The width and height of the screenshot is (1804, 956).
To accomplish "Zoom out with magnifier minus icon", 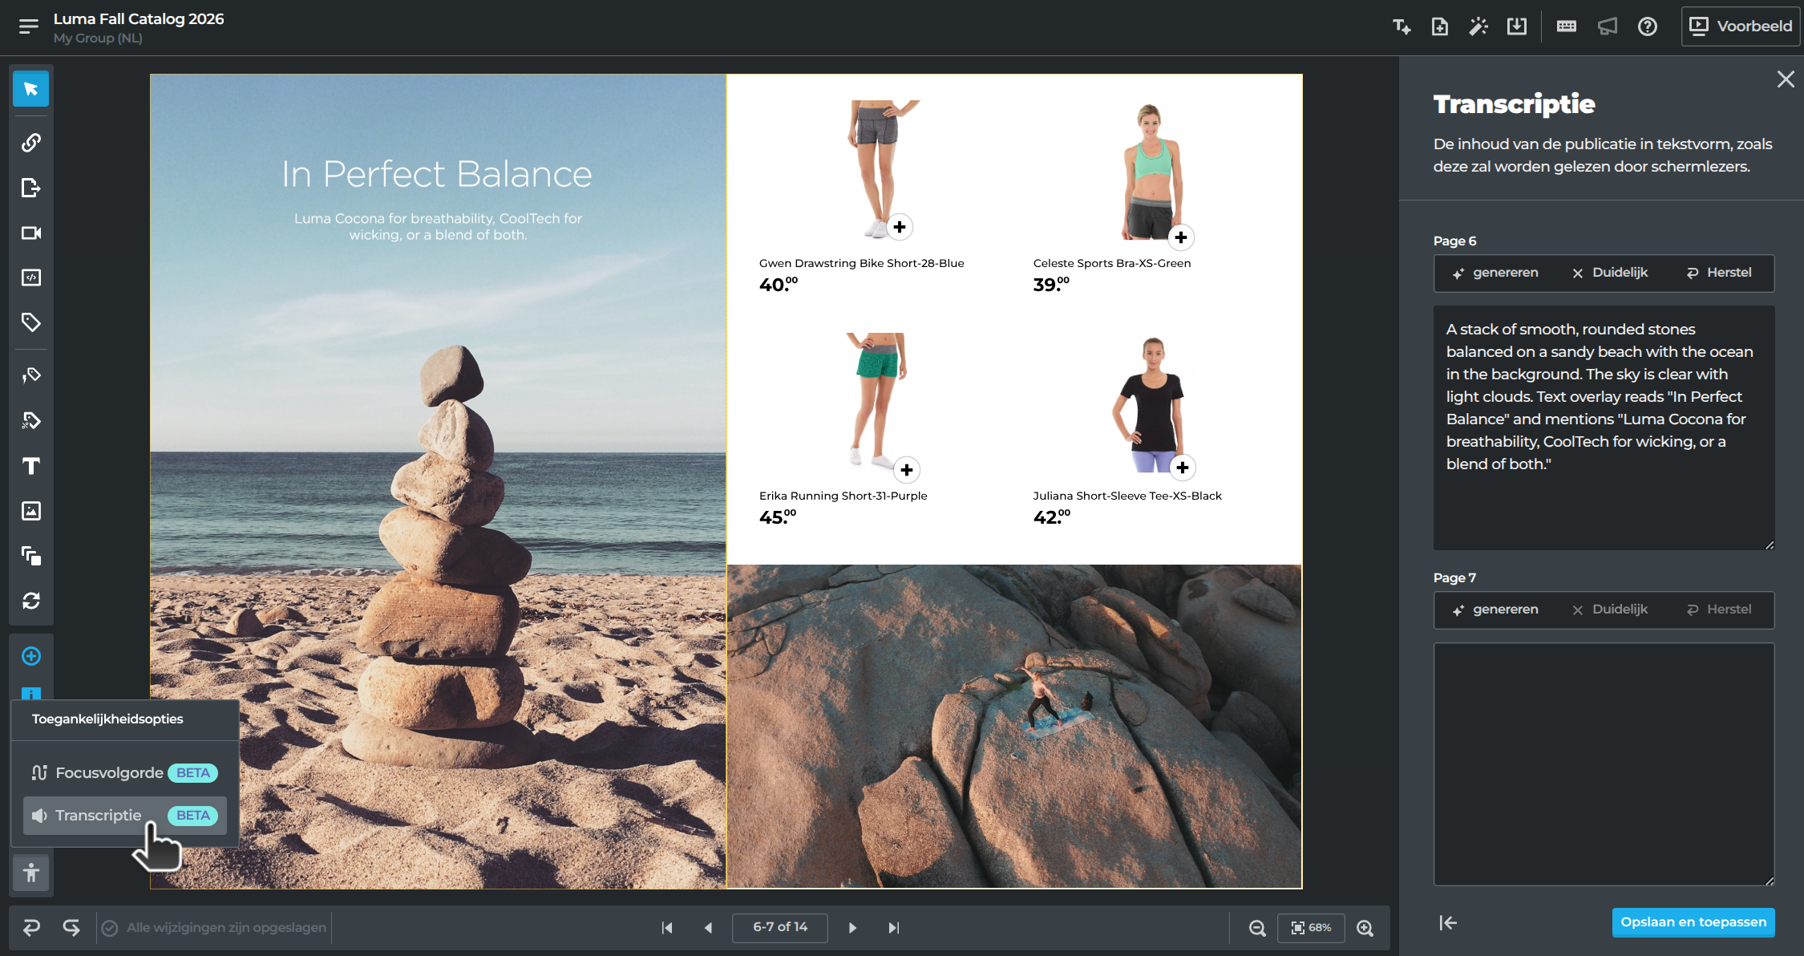I will tap(1257, 928).
